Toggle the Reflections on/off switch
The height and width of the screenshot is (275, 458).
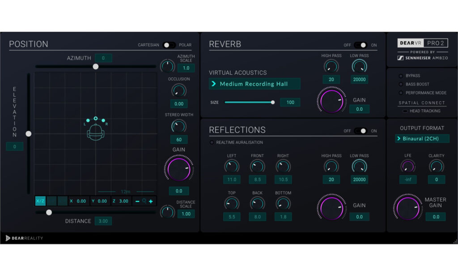pos(360,131)
